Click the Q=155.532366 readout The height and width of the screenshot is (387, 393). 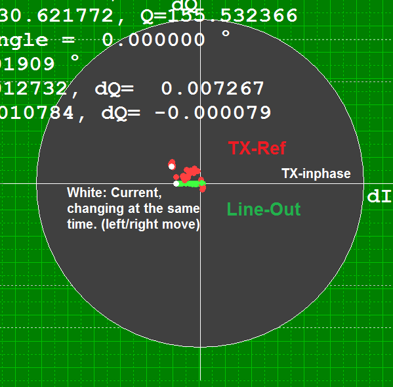tap(218, 16)
